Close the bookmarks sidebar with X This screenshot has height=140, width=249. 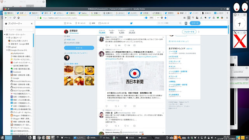coord(32,23)
